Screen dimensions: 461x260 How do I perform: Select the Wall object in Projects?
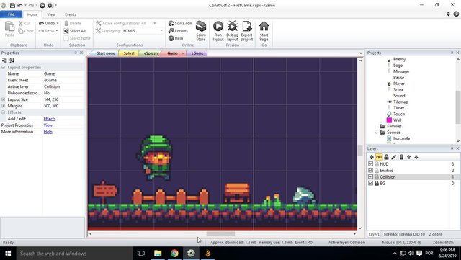click(x=397, y=120)
